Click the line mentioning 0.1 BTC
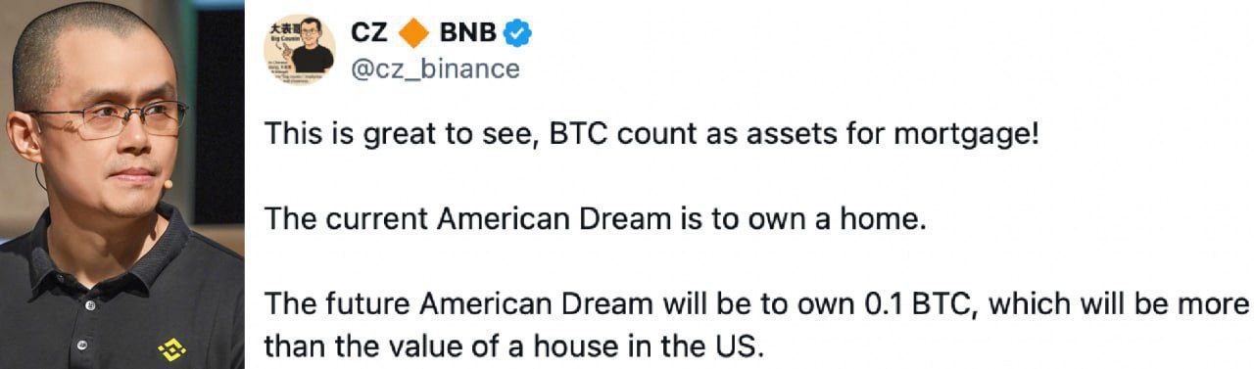Screen dimensions: 1254x369 click(758, 305)
